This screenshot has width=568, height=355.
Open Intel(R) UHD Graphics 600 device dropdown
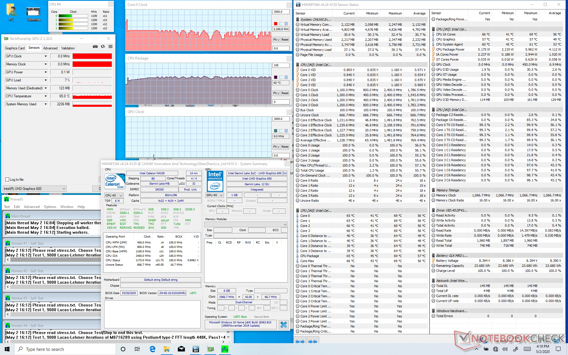click(64, 189)
